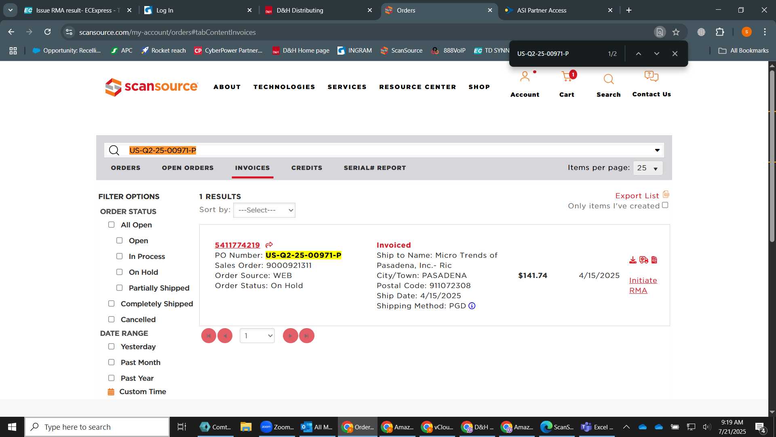Check the Past Month date filter
The image size is (776, 437).
[x=111, y=362]
